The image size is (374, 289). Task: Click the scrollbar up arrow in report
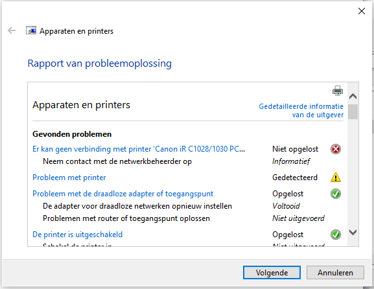click(x=353, y=97)
